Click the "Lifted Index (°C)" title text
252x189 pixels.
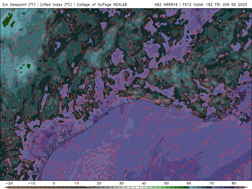pyautogui.click(x=56, y=5)
